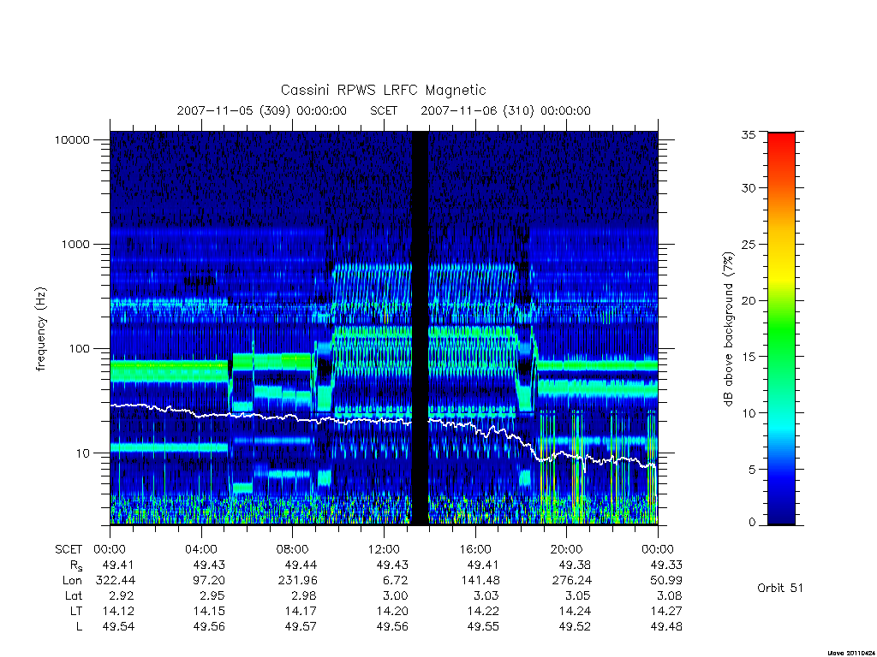
Task: Click the 'dB above background (7%)' label
Action: [728, 329]
